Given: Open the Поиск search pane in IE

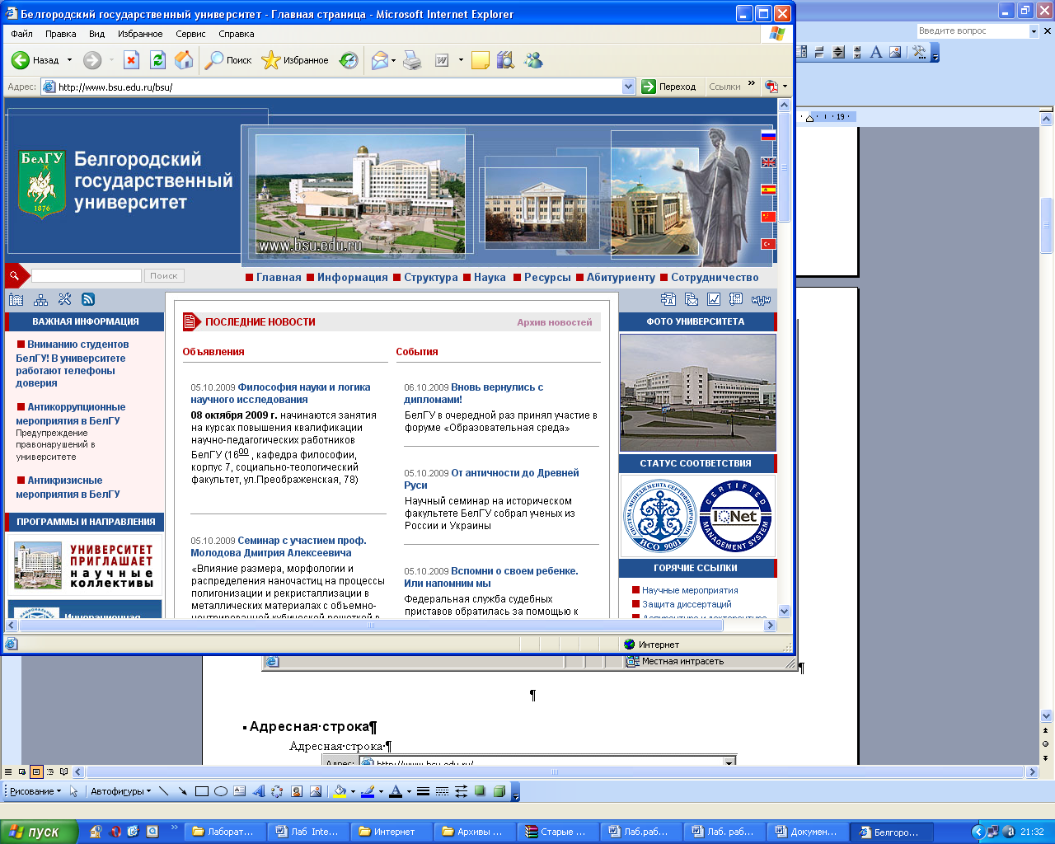Looking at the screenshot, I should pos(228,60).
